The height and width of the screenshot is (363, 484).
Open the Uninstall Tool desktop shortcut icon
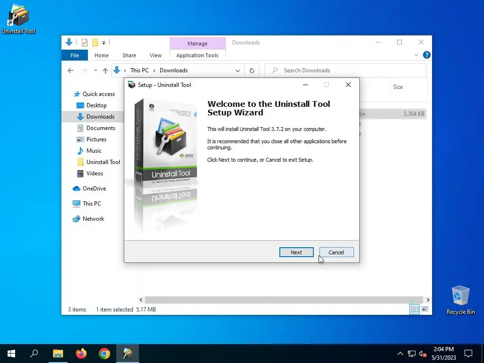pyautogui.click(x=18, y=18)
